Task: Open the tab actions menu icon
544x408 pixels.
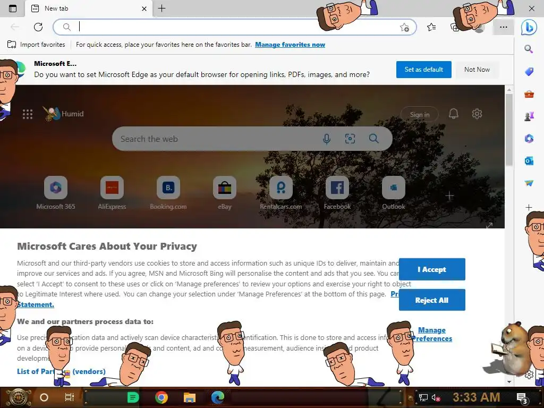Action: tap(13, 8)
